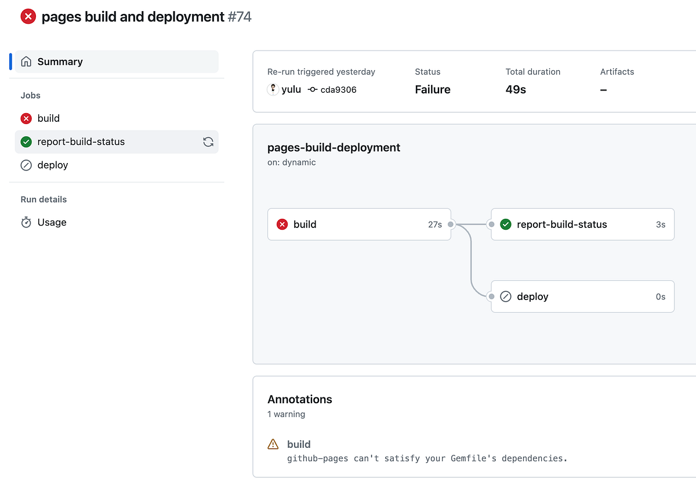Click the yulu username link
Viewport: 696px width, 496px height.
pyautogui.click(x=291, y=89)
